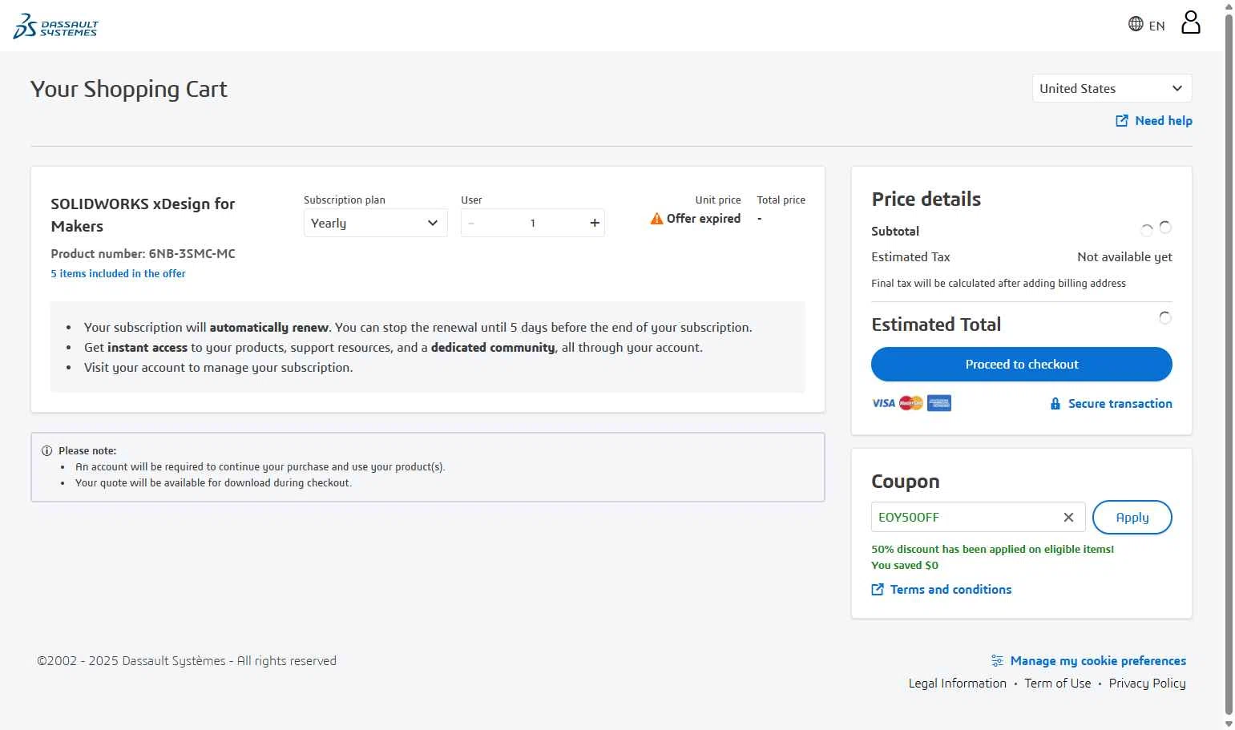Click the Proceed to checkout button
1235x730 pixels.
[x=1021, y=365]
